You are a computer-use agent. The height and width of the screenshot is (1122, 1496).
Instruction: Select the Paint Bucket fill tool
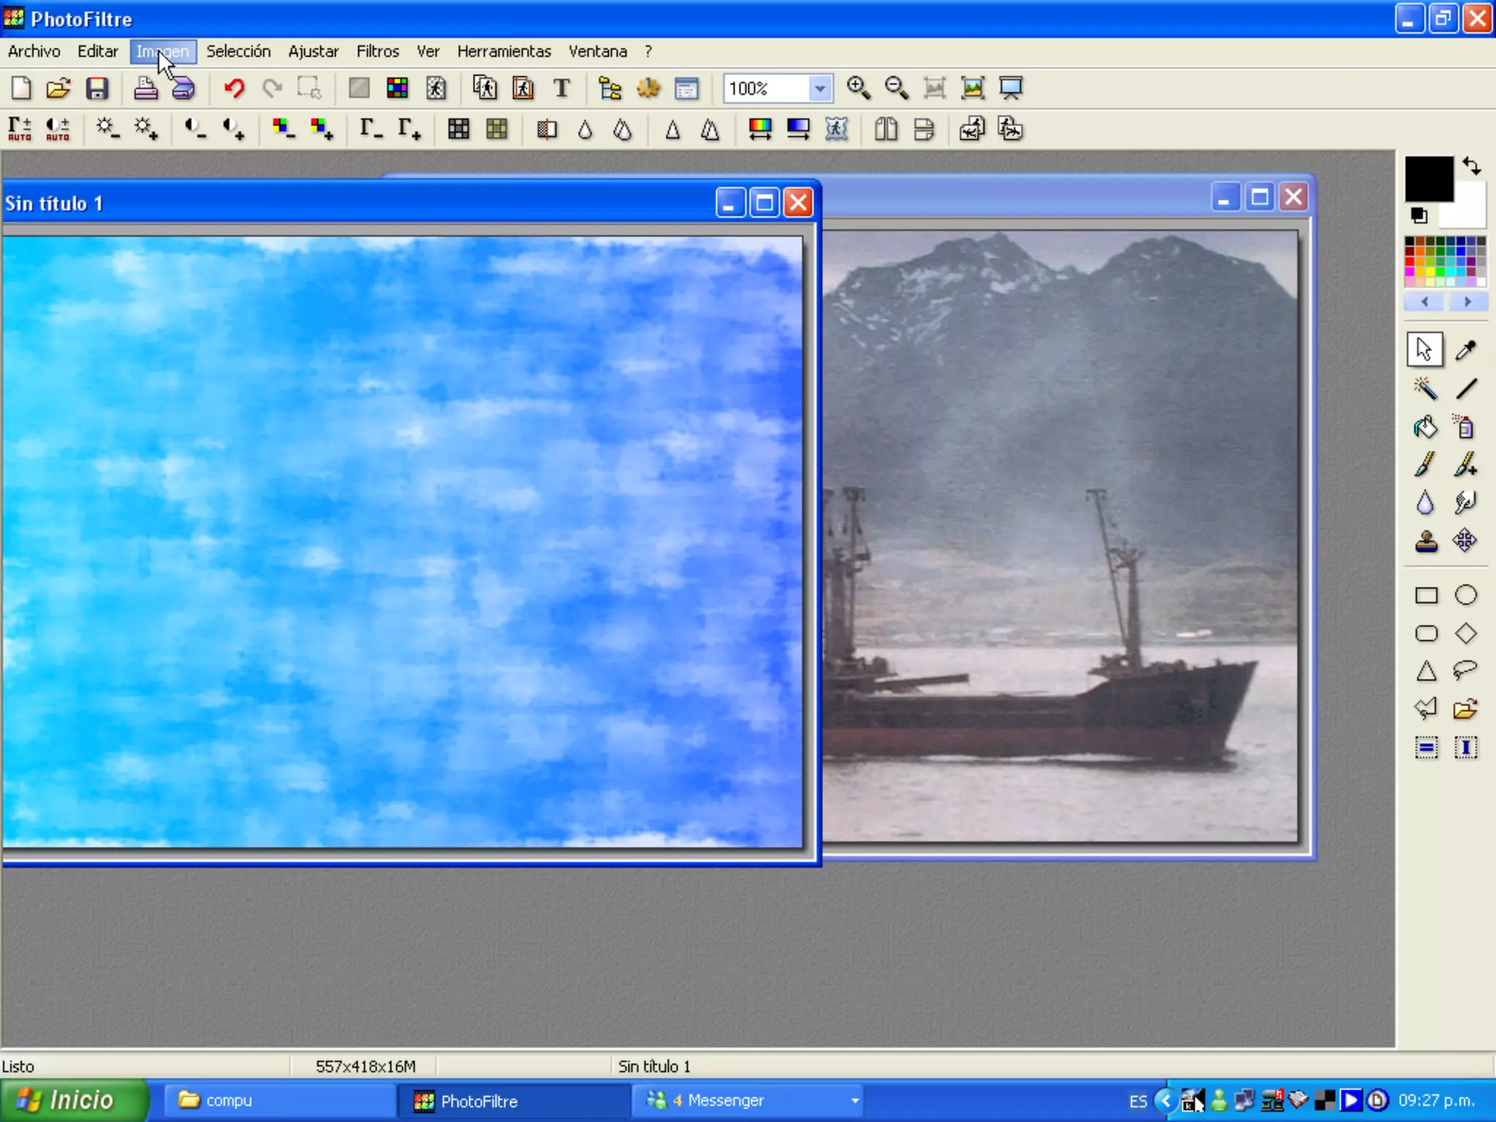coord(1425,427)
